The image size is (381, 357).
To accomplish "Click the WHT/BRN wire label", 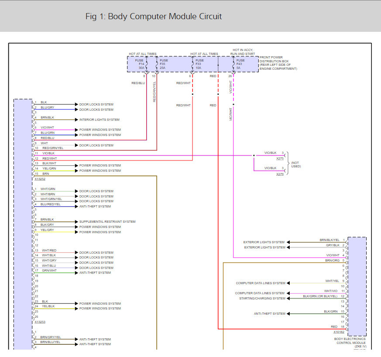I will click(48, 194).
